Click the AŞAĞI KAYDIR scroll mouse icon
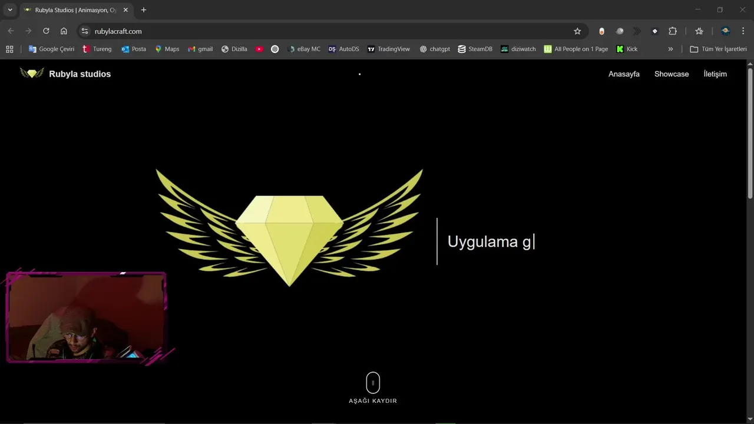This screenshot has width=754, height=424. tap(373, 382)
